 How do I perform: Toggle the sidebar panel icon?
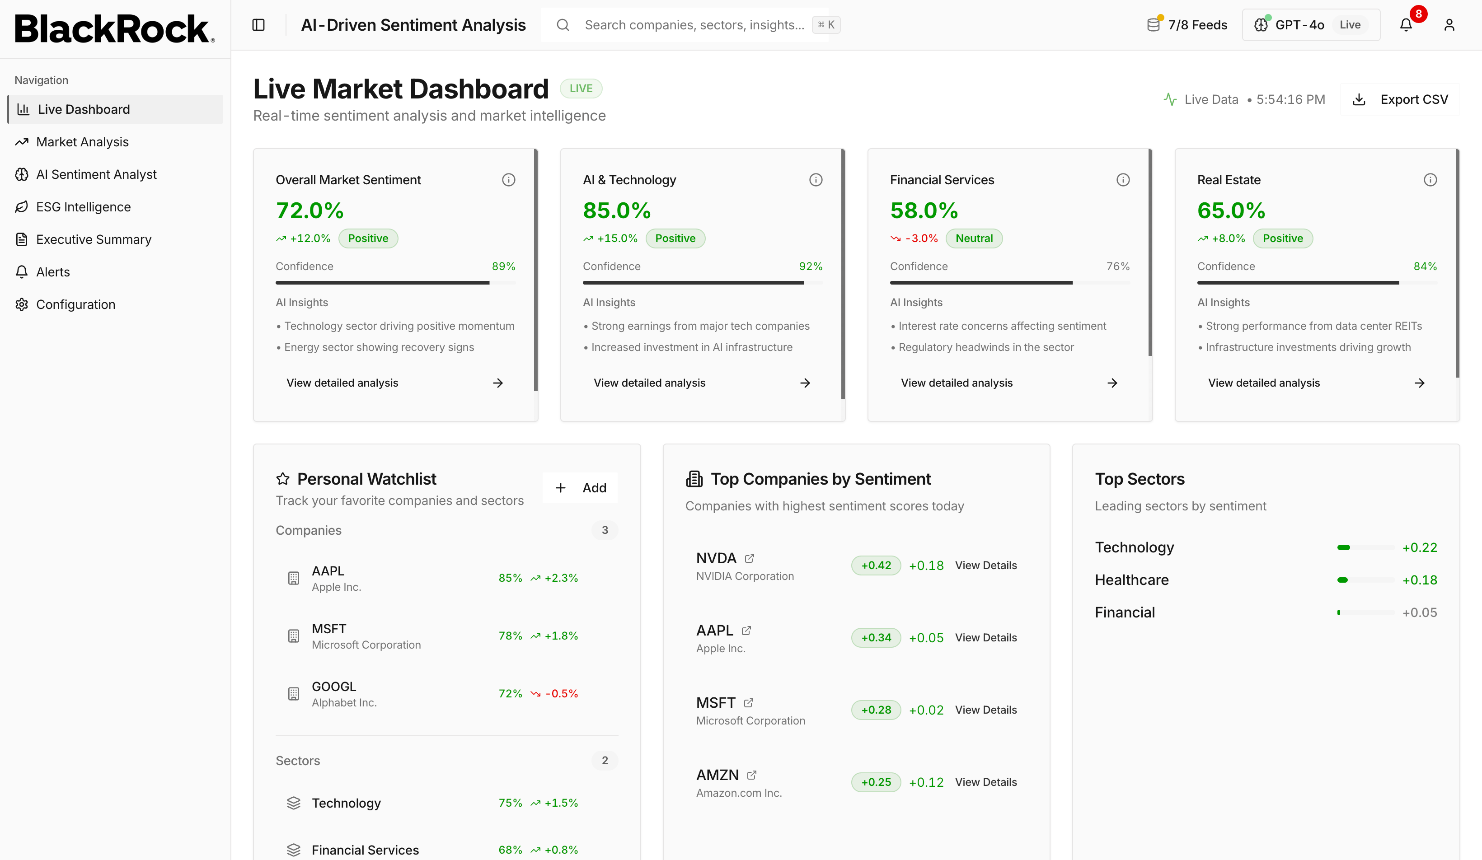tap(258, 25)
